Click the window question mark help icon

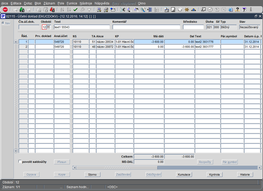point(244,10)
